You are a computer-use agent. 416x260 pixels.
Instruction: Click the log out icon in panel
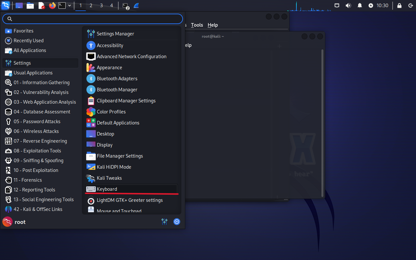click(x=410, y=6)
